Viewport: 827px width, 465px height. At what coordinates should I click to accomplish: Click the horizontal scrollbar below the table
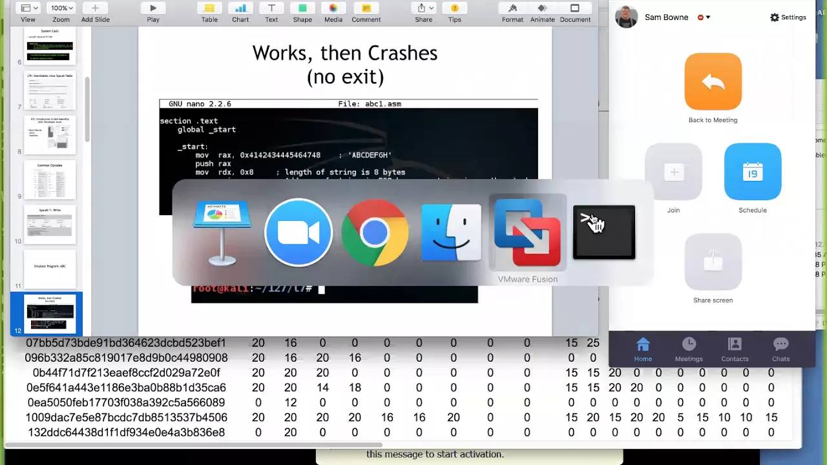coord(194,444)
